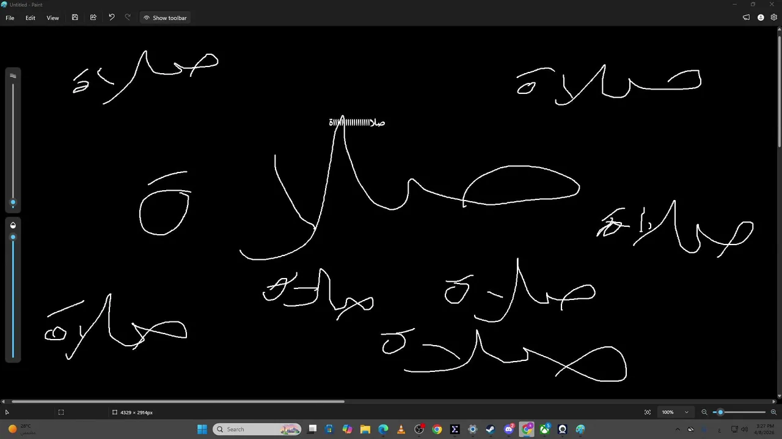782x439 pixels.
Task: Open Microsoft Edge from the taskbar
Action: pyautogui.click(x=383, y=429)
